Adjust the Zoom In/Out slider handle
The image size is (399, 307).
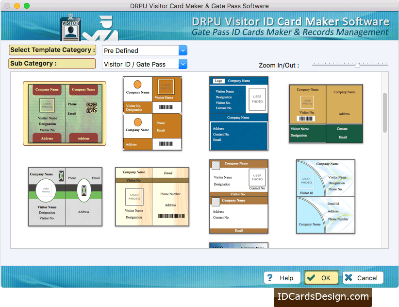pos(358,66)
